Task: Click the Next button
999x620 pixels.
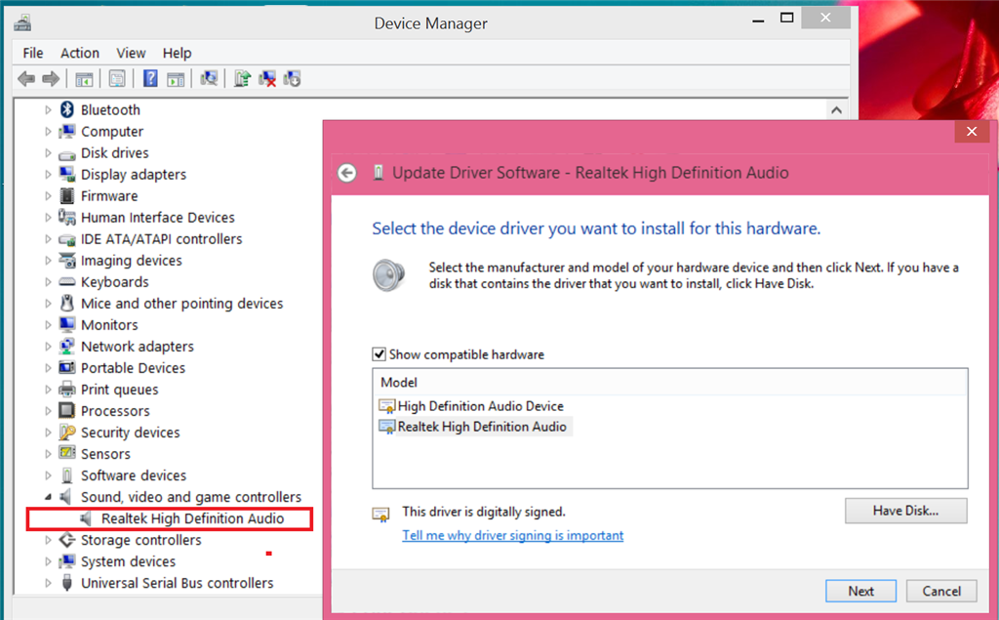Action: (x=860, y=591)
